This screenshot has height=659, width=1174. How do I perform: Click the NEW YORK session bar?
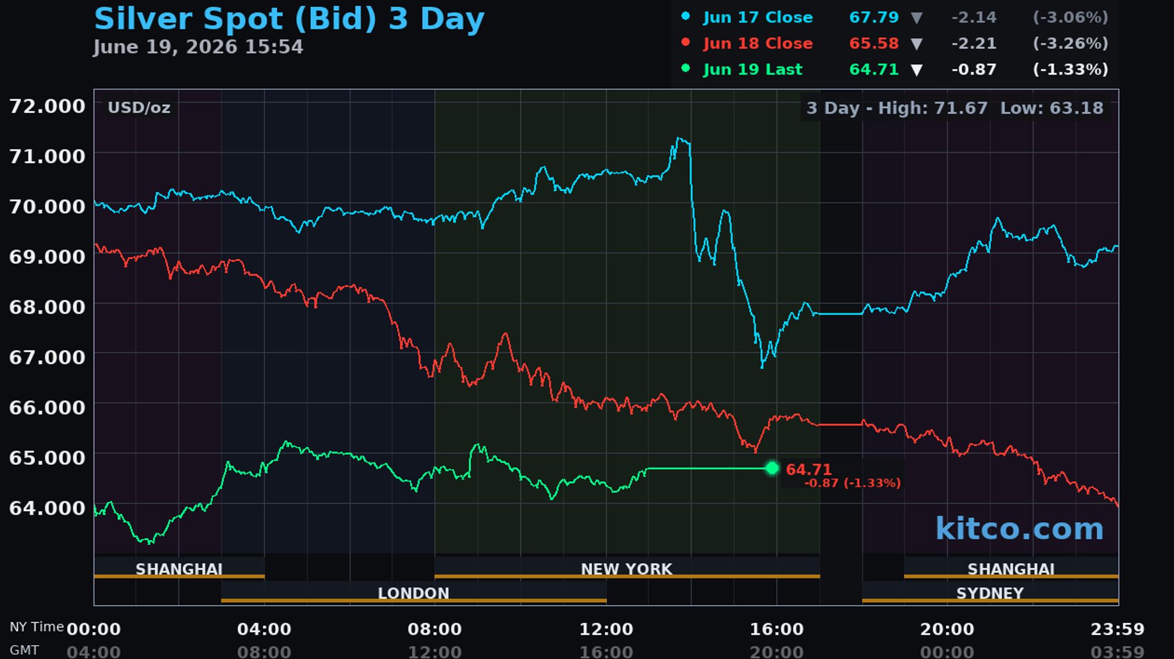tap(627, 568)
